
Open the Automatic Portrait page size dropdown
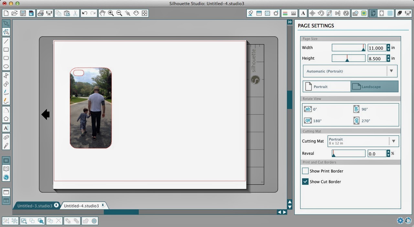(x=391, y=71)
